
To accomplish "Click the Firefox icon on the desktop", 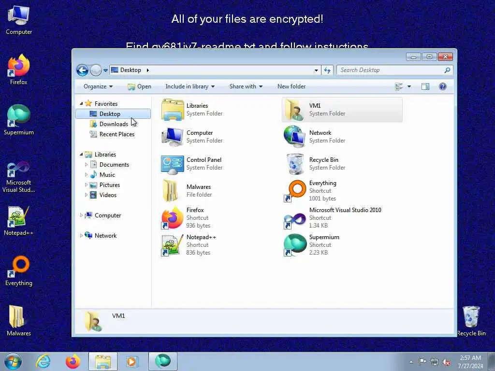I will (19, 70).
